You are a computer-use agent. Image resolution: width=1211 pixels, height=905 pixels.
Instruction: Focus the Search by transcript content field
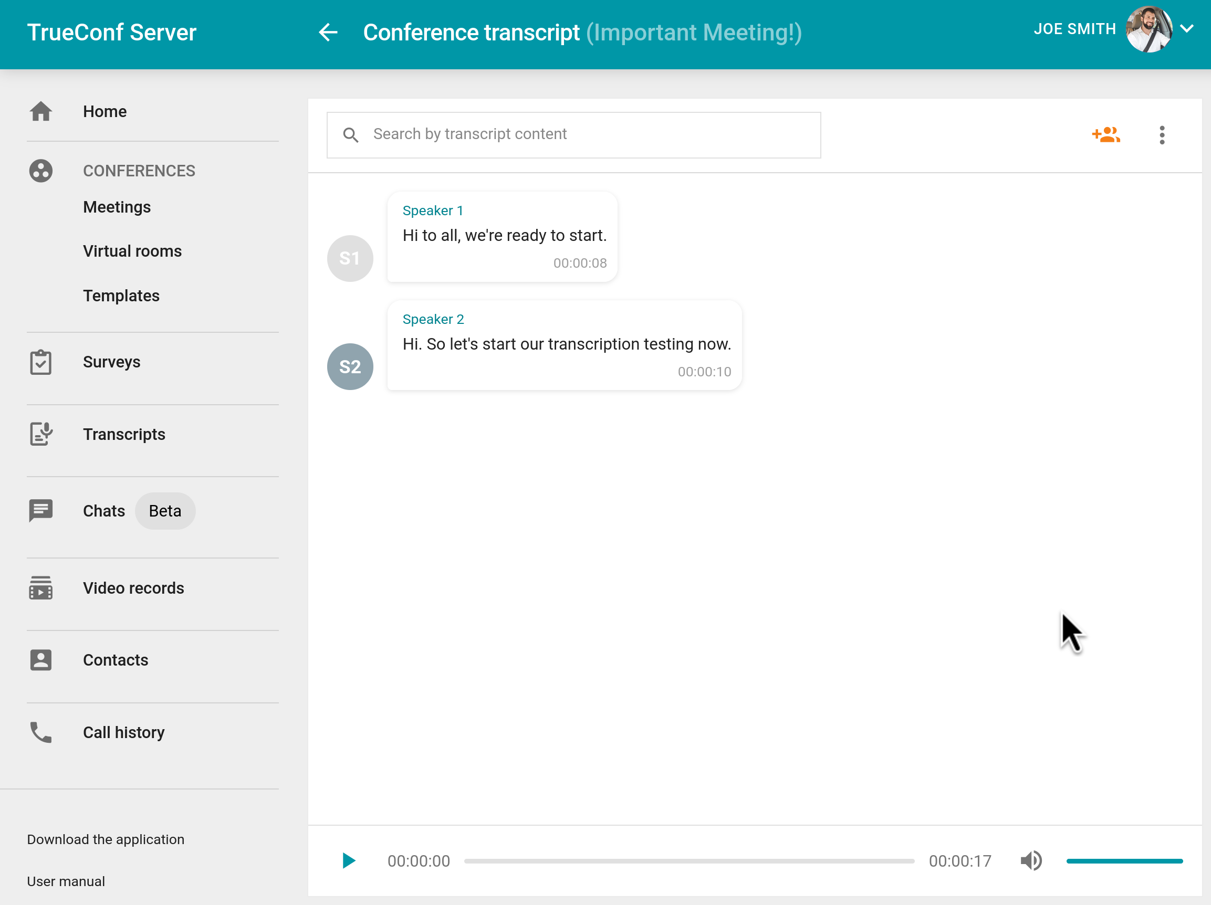click(x=574, y=135)
